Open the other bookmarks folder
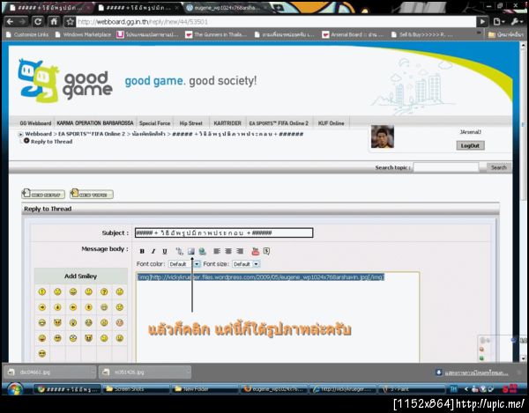This screenshot has width=529, height=413. tap(505, 34)
